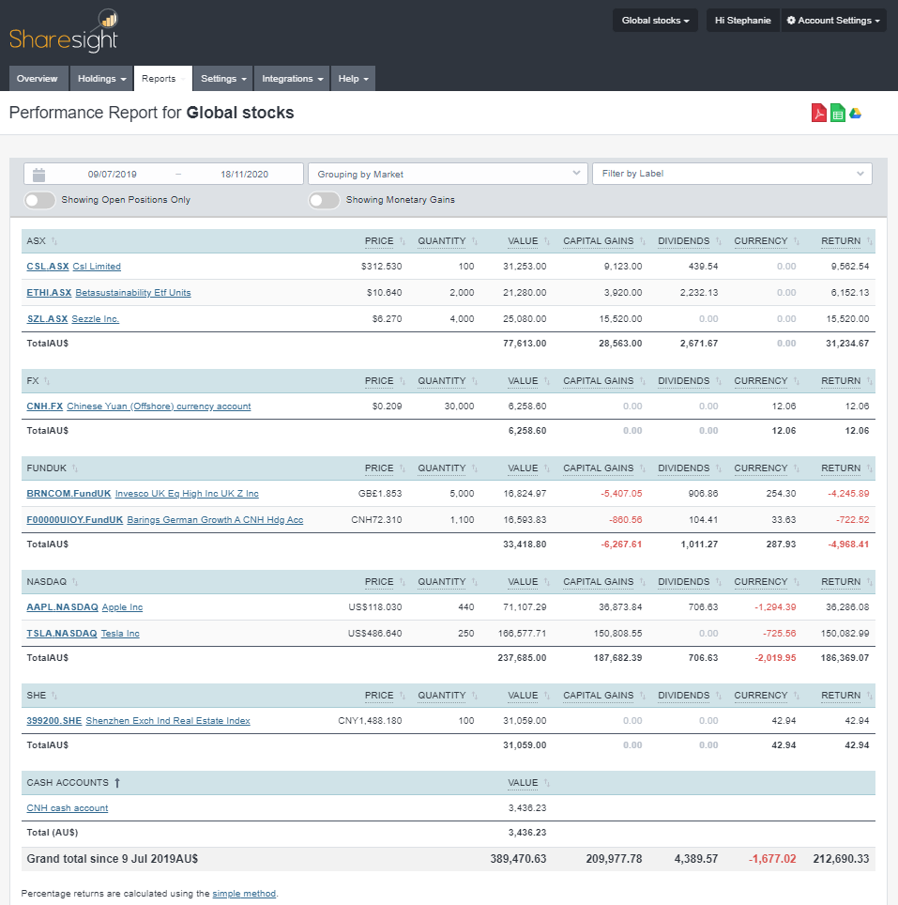Image resolution: width=898 pixels, height=905 pixels.
Task: Expand Account Settings menu
Action: click(x=833, y=21)
